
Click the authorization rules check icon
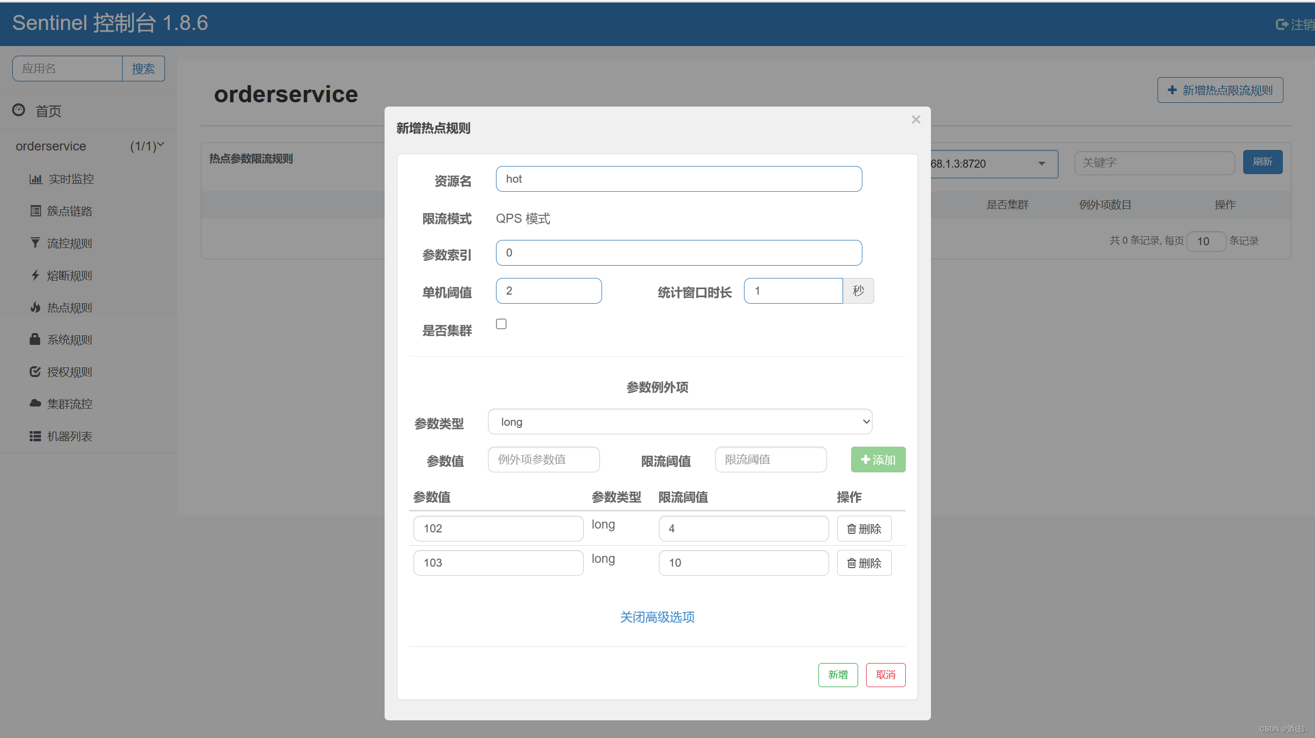[x=35, y=372]
